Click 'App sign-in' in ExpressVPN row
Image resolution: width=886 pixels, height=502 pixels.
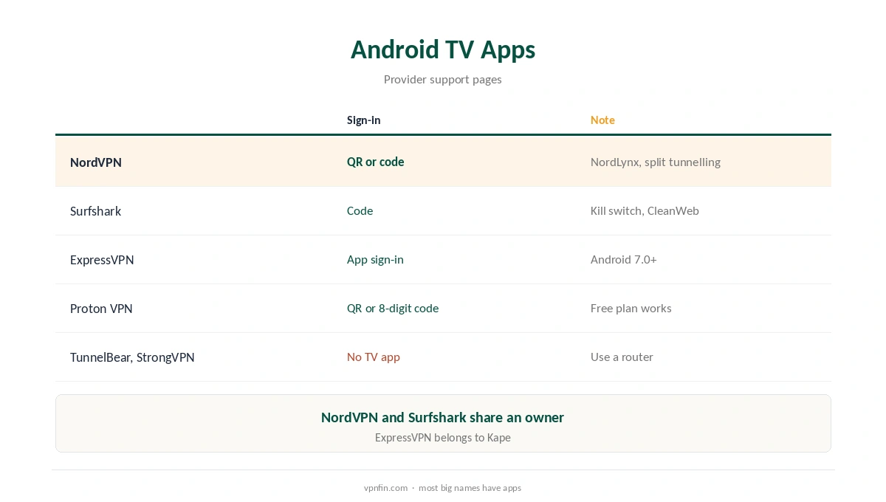[x=375, y=260]
